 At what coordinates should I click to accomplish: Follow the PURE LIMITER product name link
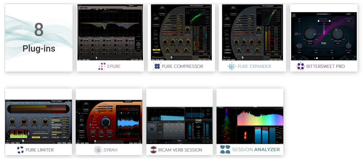point(40,150)
